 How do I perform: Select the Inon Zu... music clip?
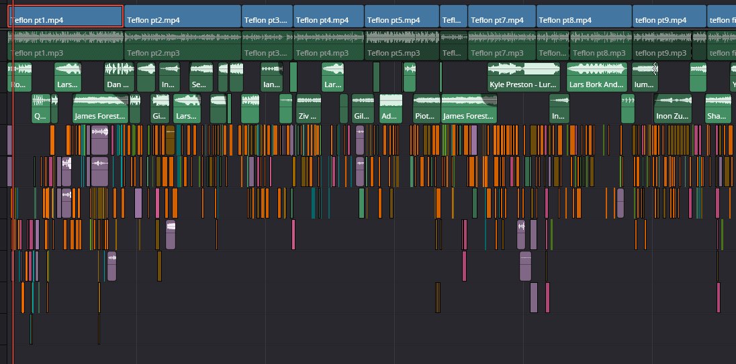pos(672,109)
